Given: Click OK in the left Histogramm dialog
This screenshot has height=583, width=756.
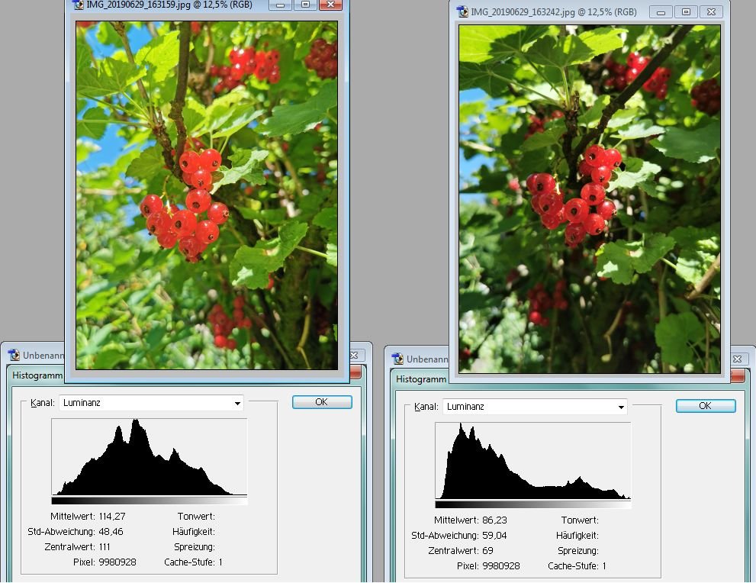Looking at the screenshot, I should click(x=322, y=402).
